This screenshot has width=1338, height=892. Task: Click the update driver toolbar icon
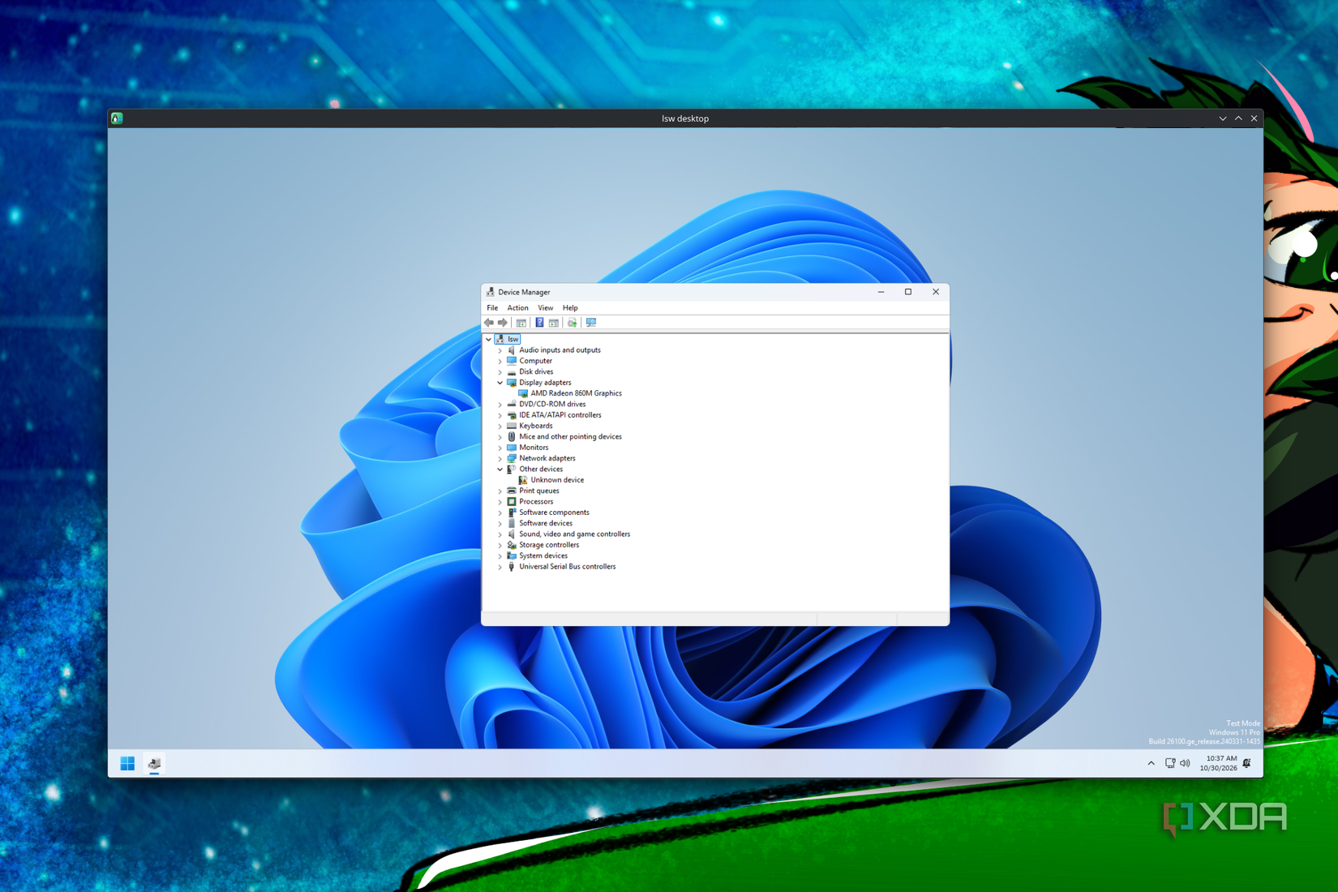point(573,323)
